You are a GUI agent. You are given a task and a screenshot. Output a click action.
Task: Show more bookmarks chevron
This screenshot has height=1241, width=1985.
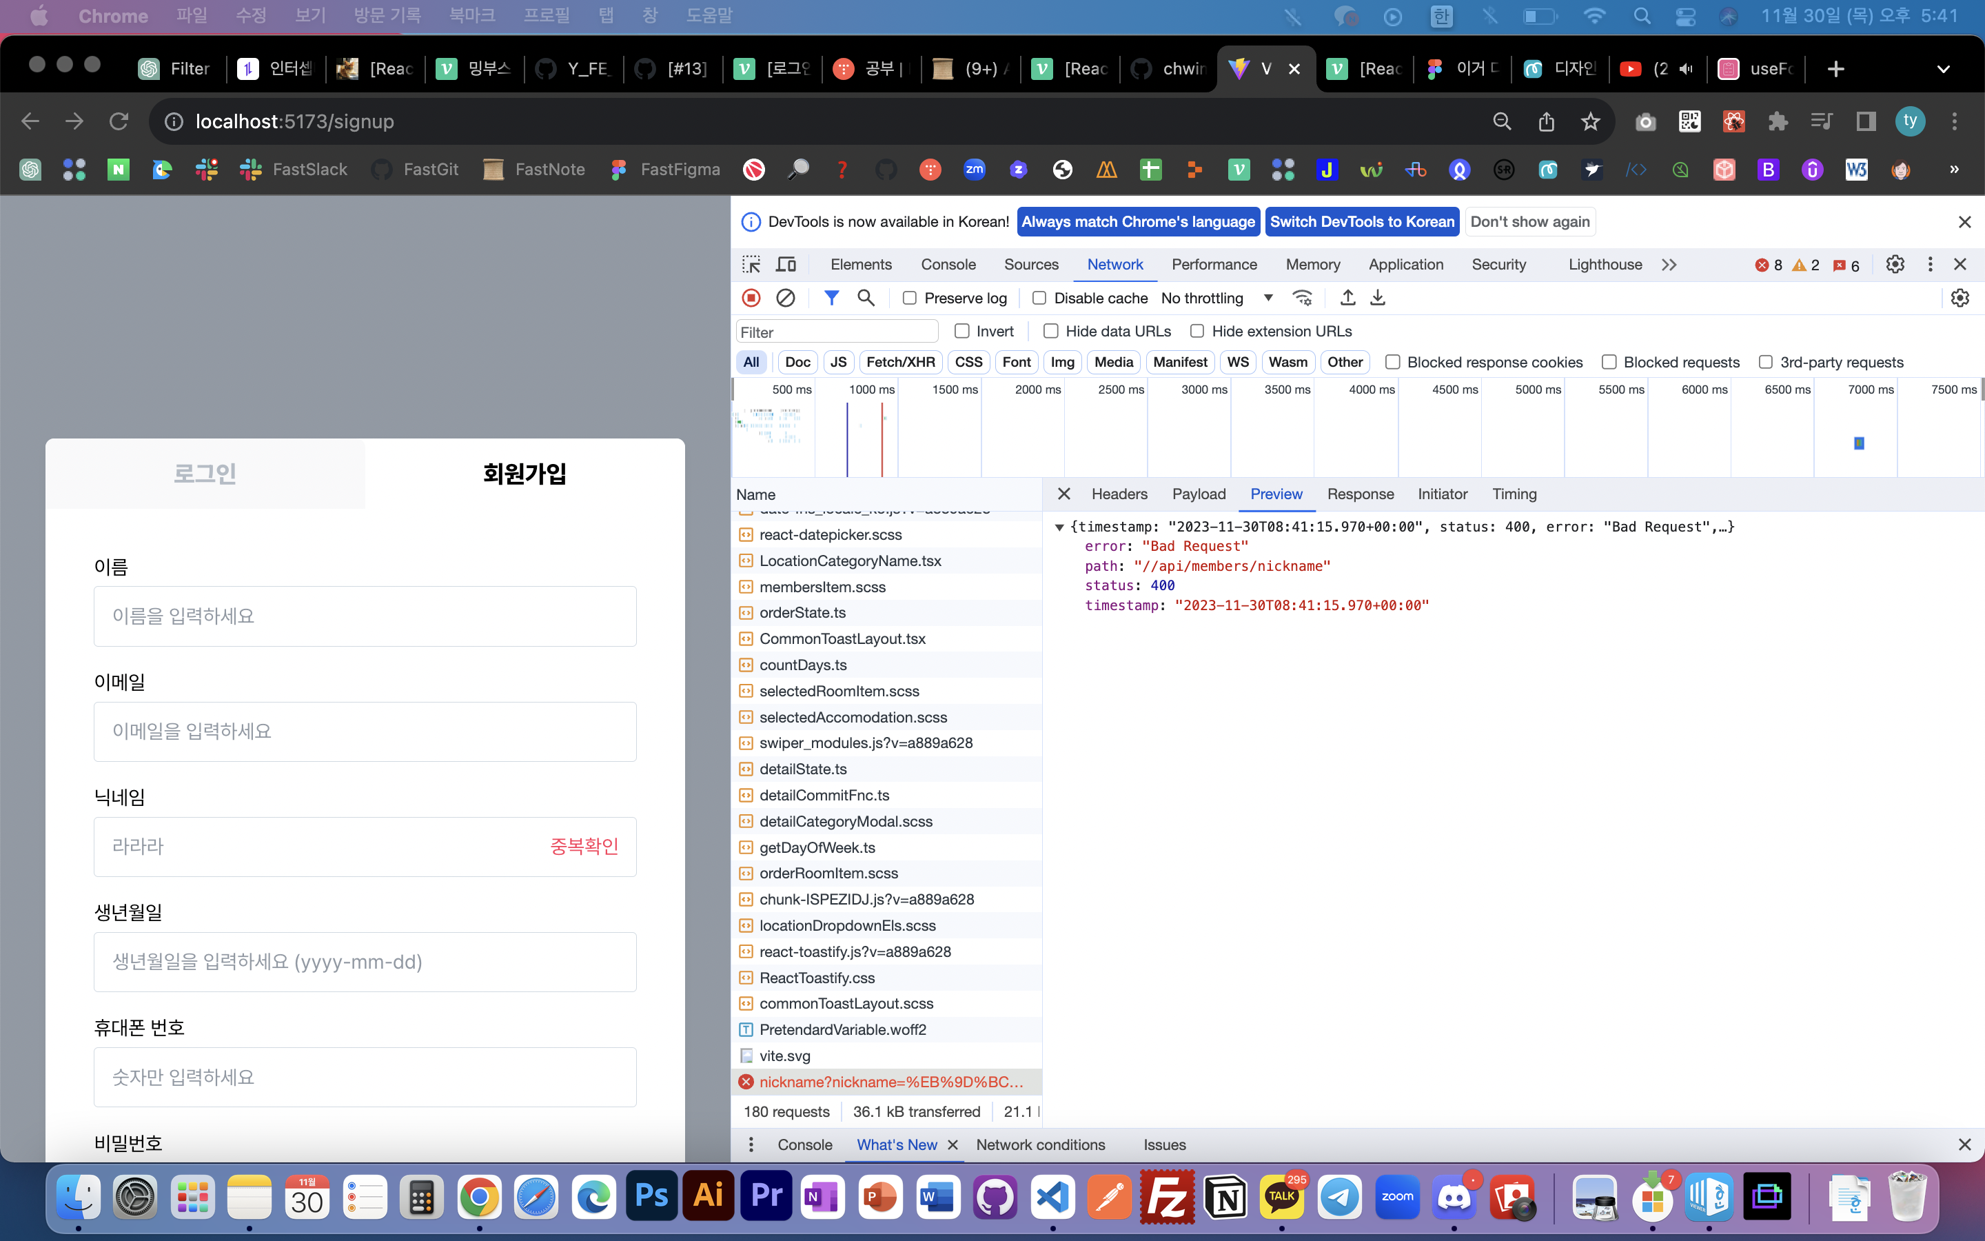(1954, 169)
